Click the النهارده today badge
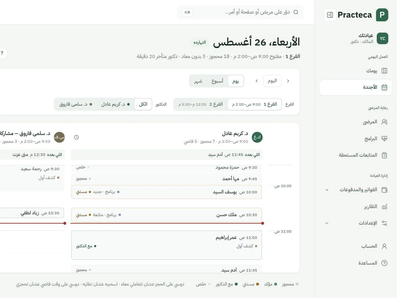Image resolution: width=397 pixels, height=298 pixels. pos(199,42)
